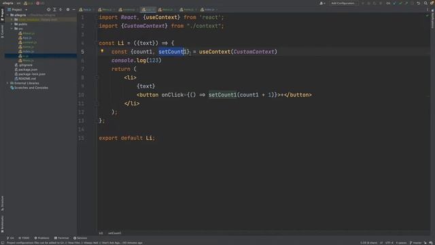Click the Git rollback undo arrow icon
435x245 pixels.
(x=418, y=3)
